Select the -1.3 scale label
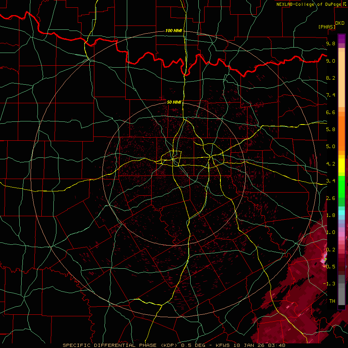The image size is (348, 348). [329, 284]
